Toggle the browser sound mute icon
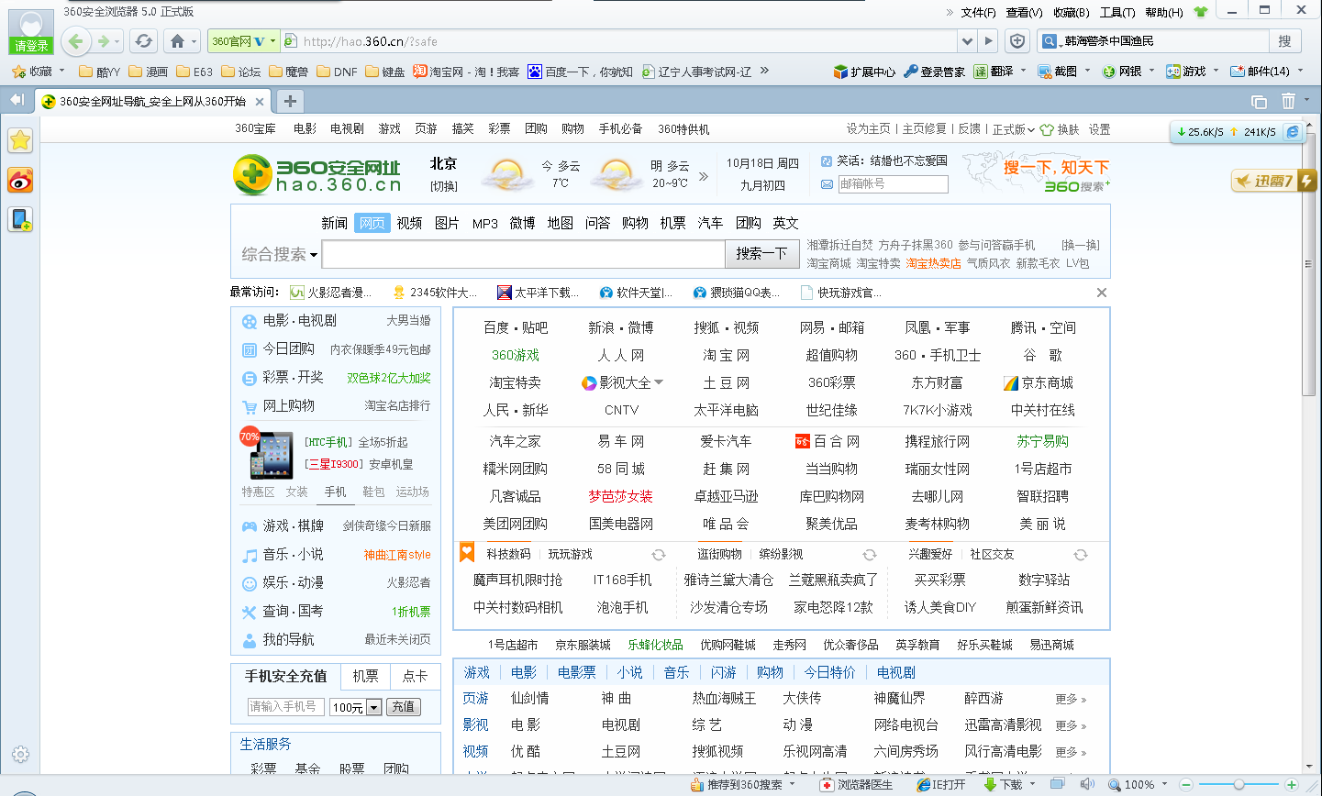This screenshot has width=1322, height=796. pos(1087,785)
